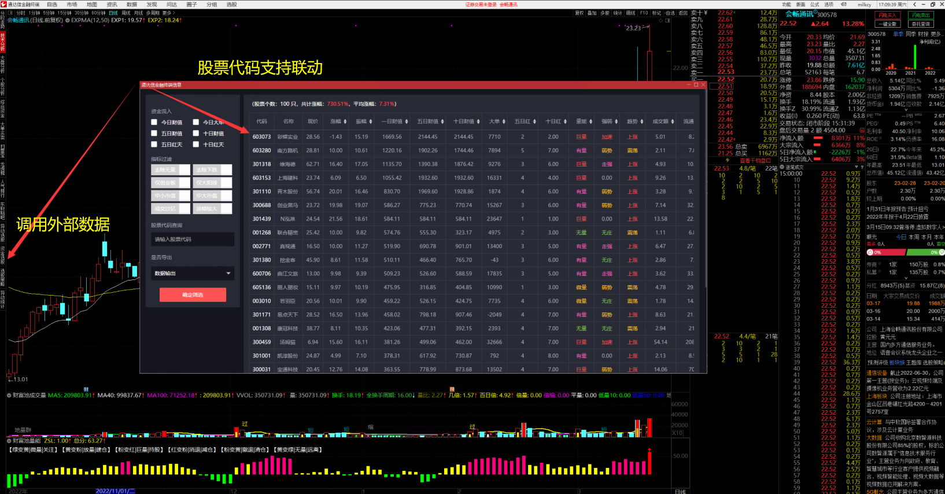Image resolution: width=945 pixels, height=494 pixels.
Task: Open the mail envelope icon in title bar
Action: [x=844, y=4]
